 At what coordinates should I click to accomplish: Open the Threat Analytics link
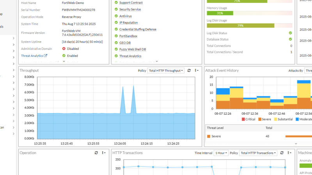(x=32, y=56)
